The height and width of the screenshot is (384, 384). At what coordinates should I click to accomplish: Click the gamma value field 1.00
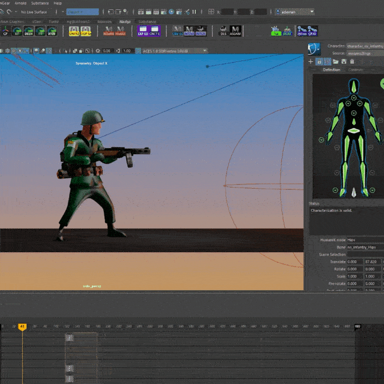[x=127, y=50]
